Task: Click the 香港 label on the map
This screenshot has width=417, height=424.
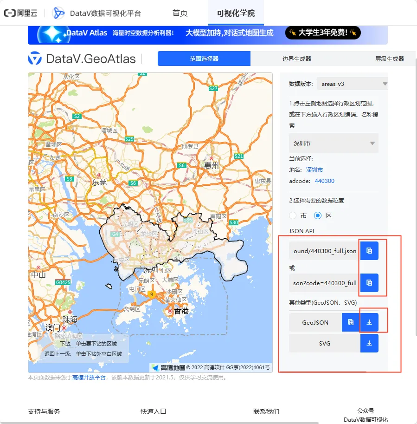Action: pos(181,311)
